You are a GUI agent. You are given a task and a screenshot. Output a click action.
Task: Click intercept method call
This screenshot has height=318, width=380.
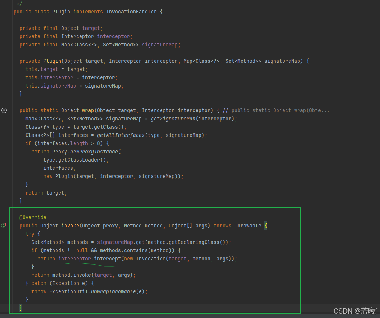108,259
